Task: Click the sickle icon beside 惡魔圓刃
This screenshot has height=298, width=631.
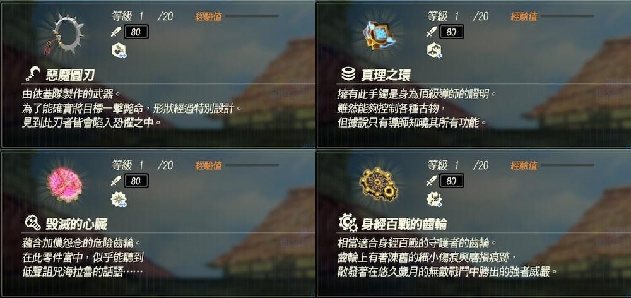Action: point(33,74)
